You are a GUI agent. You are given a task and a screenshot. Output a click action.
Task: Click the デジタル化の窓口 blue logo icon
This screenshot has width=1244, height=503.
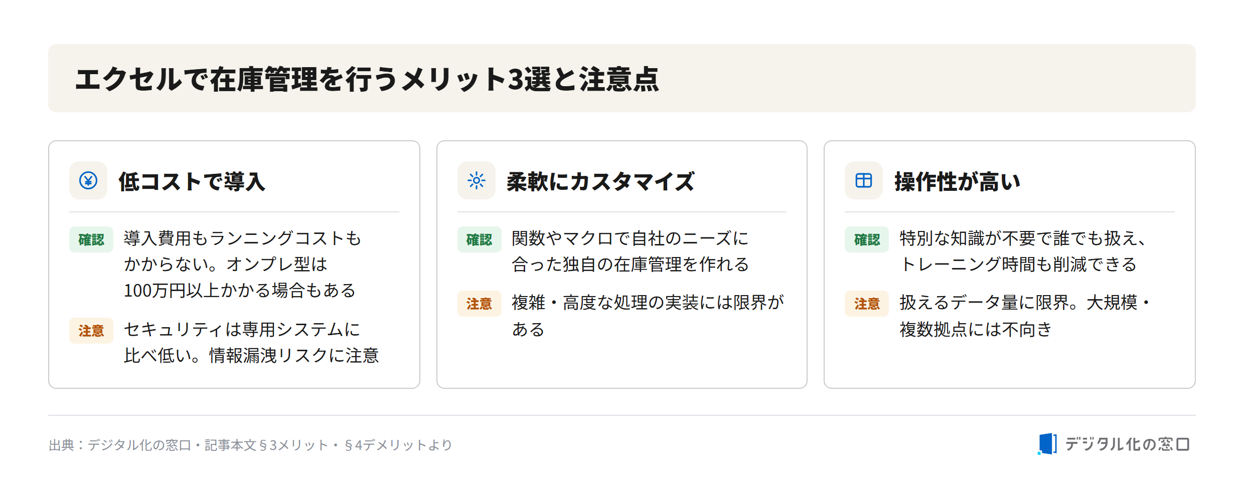point(1047,444)
